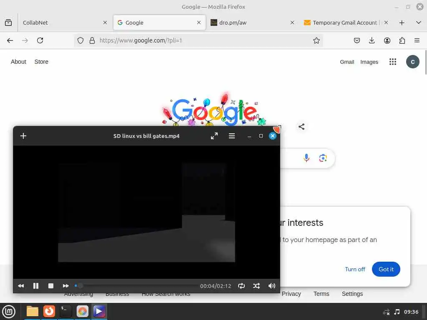Open the Settings footer menu

(x=352, y=294)
